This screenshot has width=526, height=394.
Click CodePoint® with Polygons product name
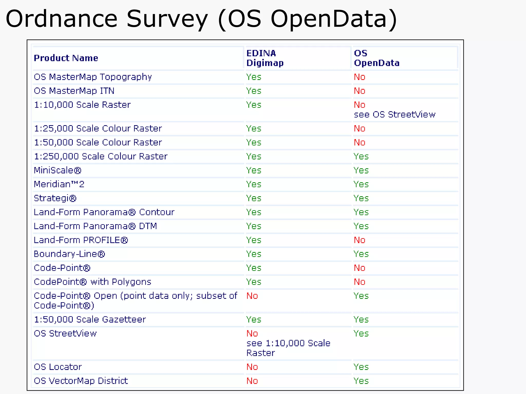[92, 282]
